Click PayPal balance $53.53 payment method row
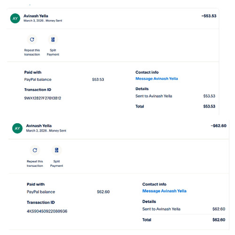The image size is (235, 235). pos(64,79)
